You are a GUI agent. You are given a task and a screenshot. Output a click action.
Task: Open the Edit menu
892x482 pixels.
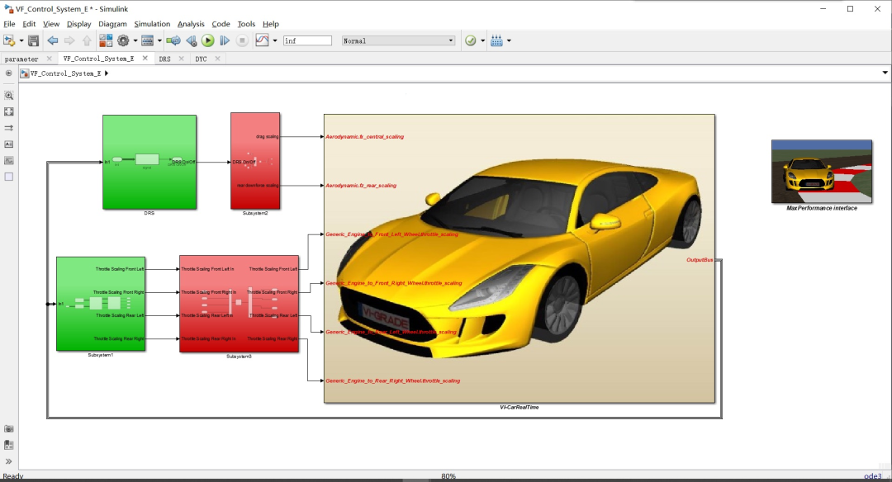(29, 24)
